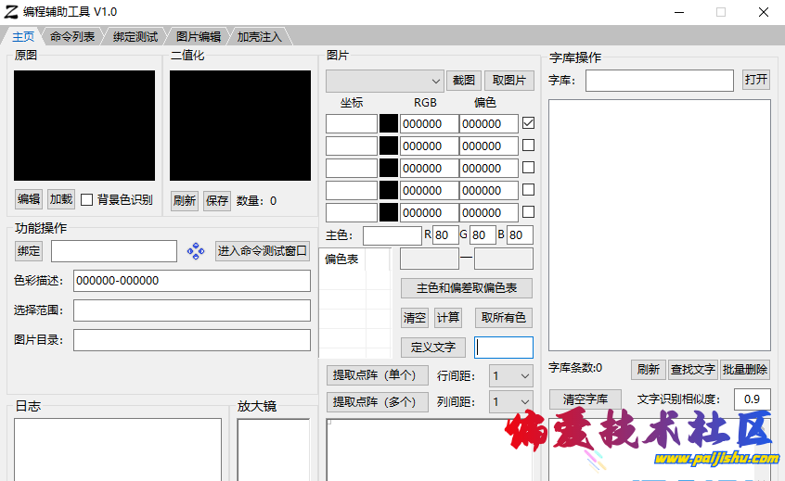Click the 打开 font library button
Image resolution: width=785 pixels, height=481 pixels.
click(x=756, y=80)
